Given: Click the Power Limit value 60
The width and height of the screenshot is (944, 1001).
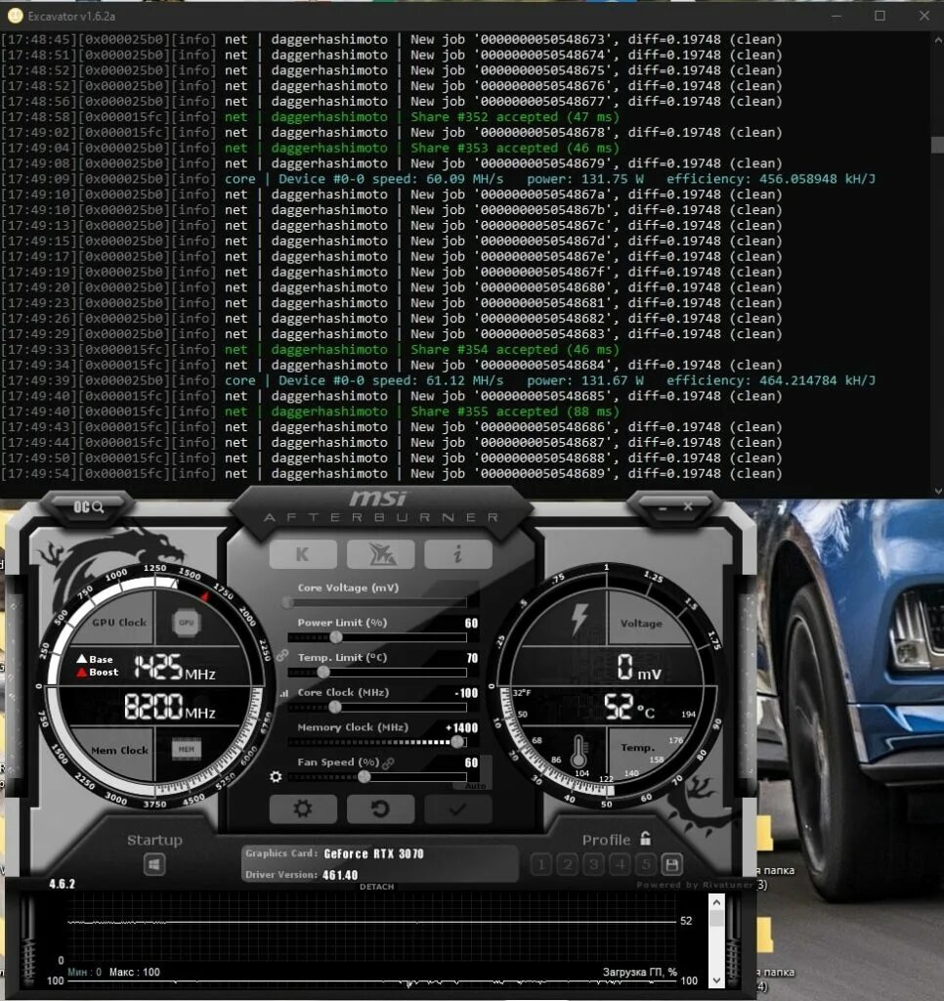Looking at the screenshot, I should [x=471, y=623].
